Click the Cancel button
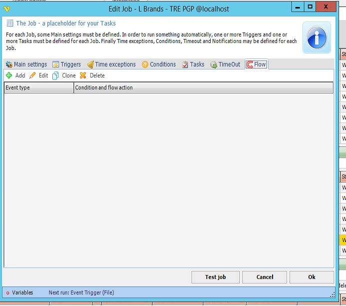 265,277
